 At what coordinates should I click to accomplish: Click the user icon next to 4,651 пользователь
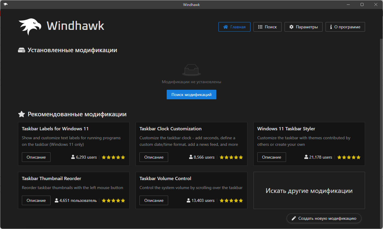point(57,200)
